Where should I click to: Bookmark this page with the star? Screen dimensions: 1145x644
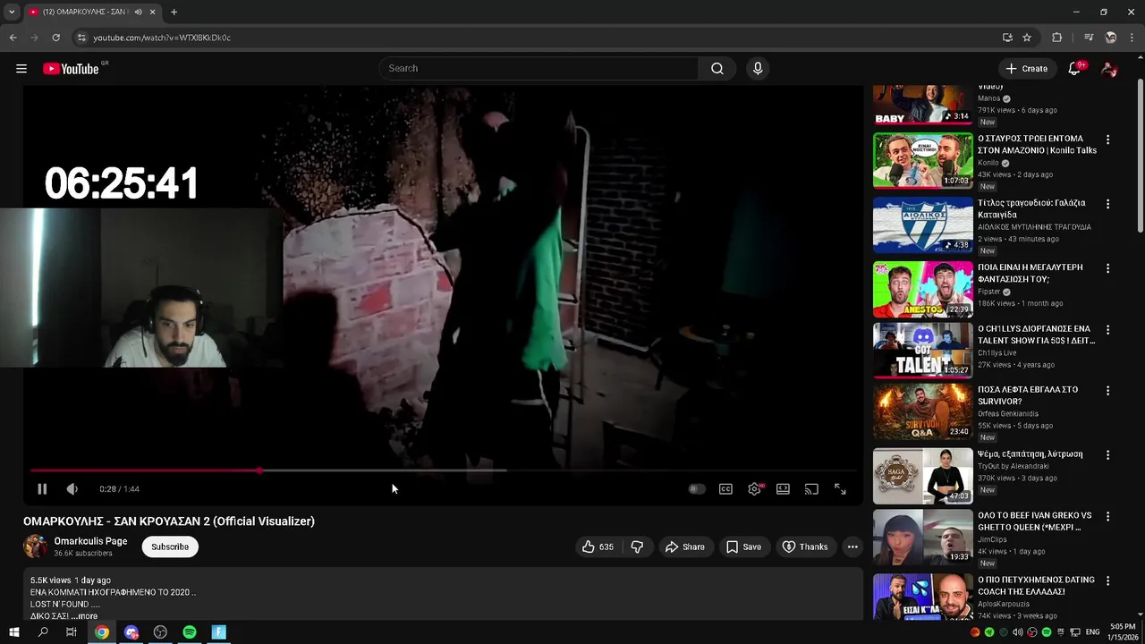pyautogui.click(x=1027, y=38)
